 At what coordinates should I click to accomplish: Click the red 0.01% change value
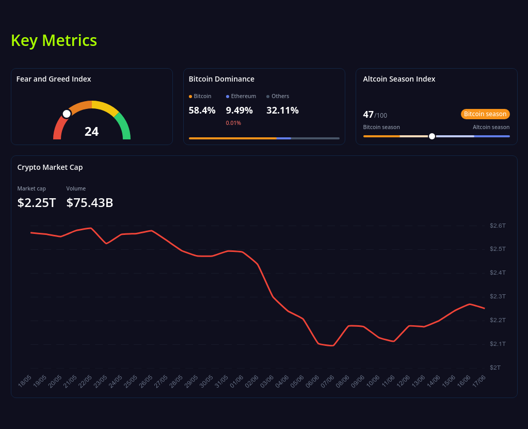[x=233, y=123]
